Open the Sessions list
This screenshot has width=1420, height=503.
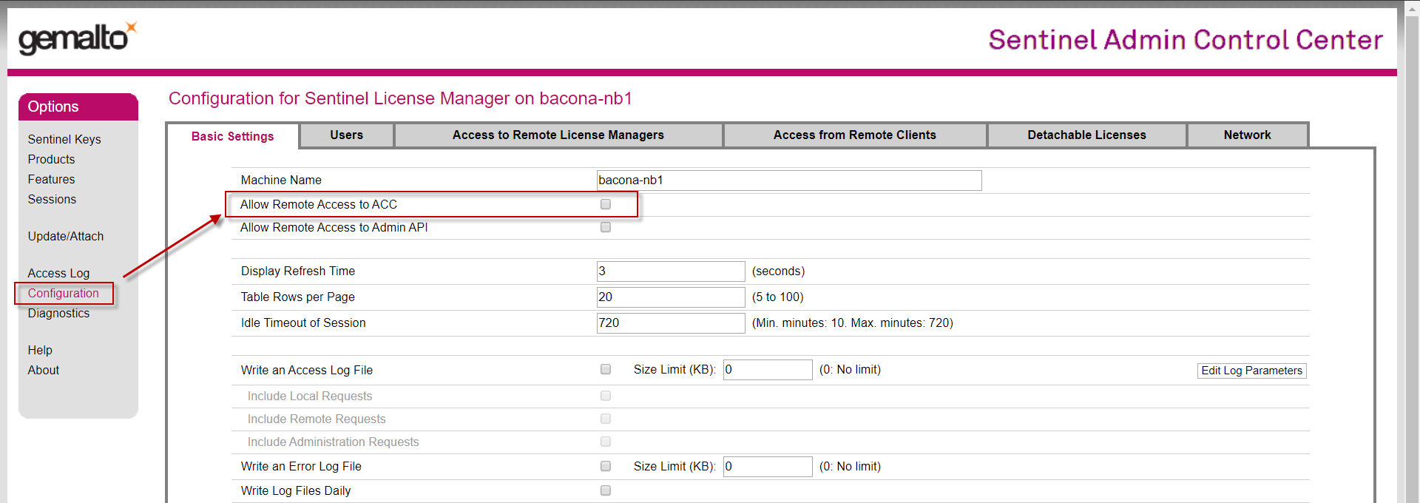(x=52, y=199)
